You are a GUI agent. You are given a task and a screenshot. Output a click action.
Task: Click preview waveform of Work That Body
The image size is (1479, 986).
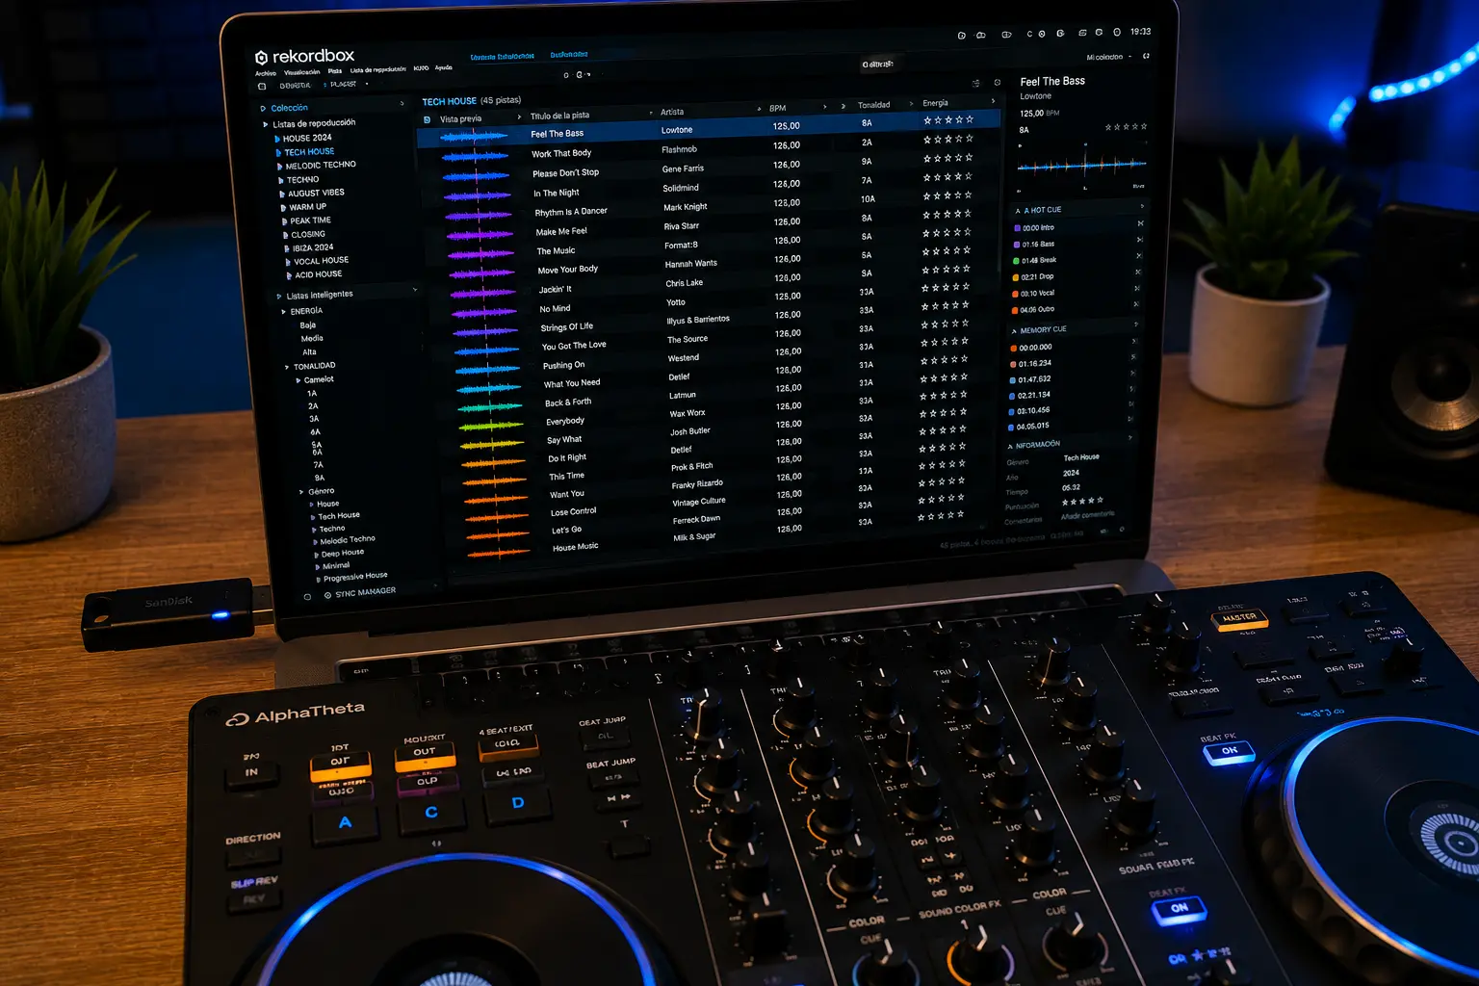click(474, 156)
